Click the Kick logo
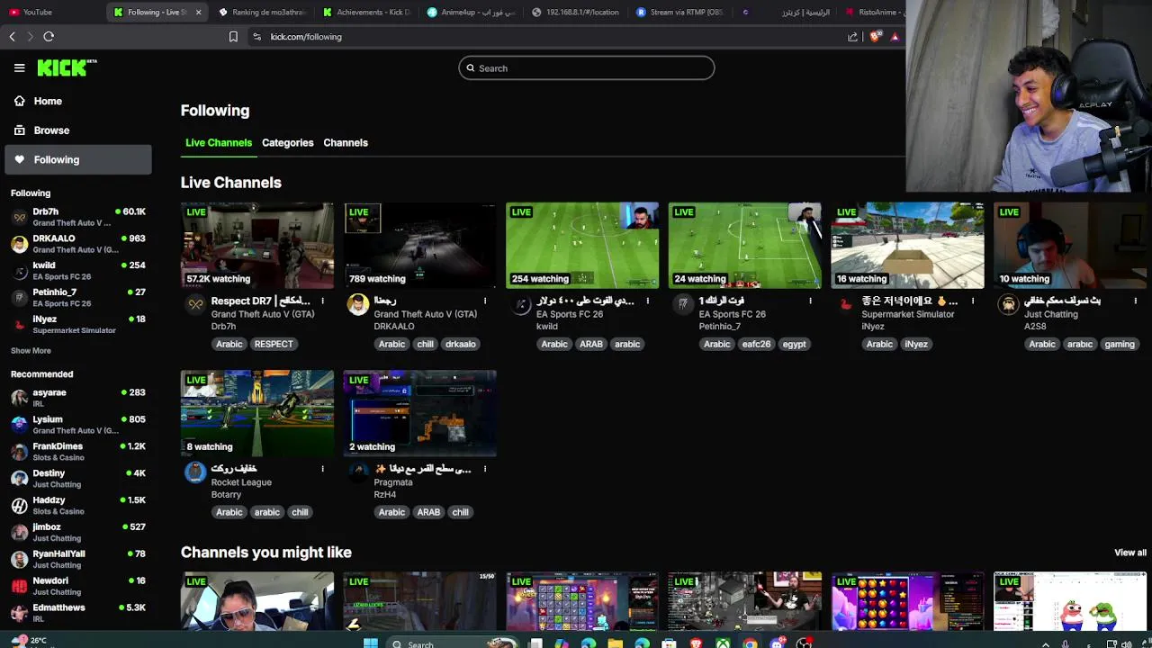This screenshot has height=648, width=1152. [67, 67]
